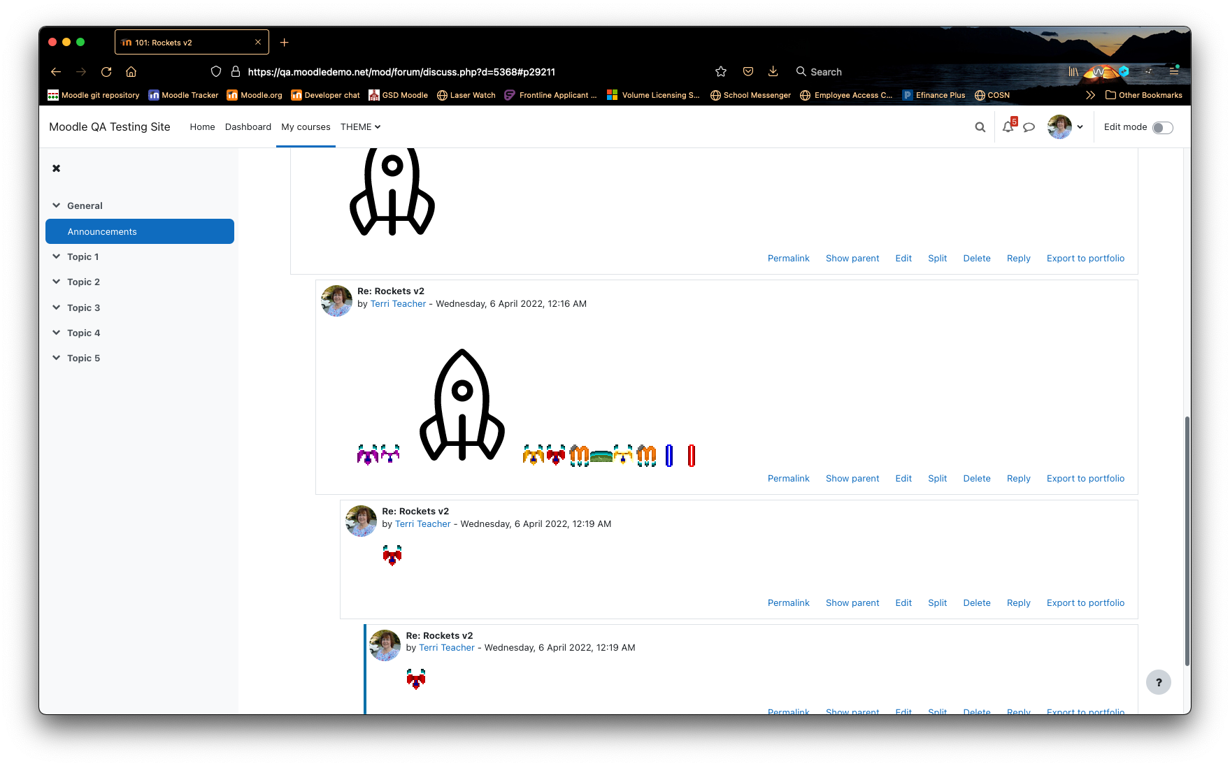This screenshot has height=766, width=1230.
Task: Open GSD Moodle bookmark
Action: coord(399,95)
